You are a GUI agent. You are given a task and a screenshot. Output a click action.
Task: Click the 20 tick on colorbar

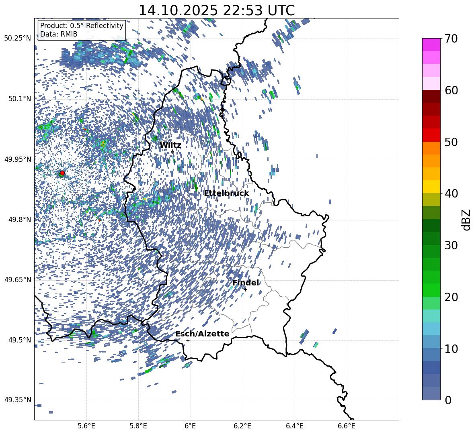[x=451, y=297]
